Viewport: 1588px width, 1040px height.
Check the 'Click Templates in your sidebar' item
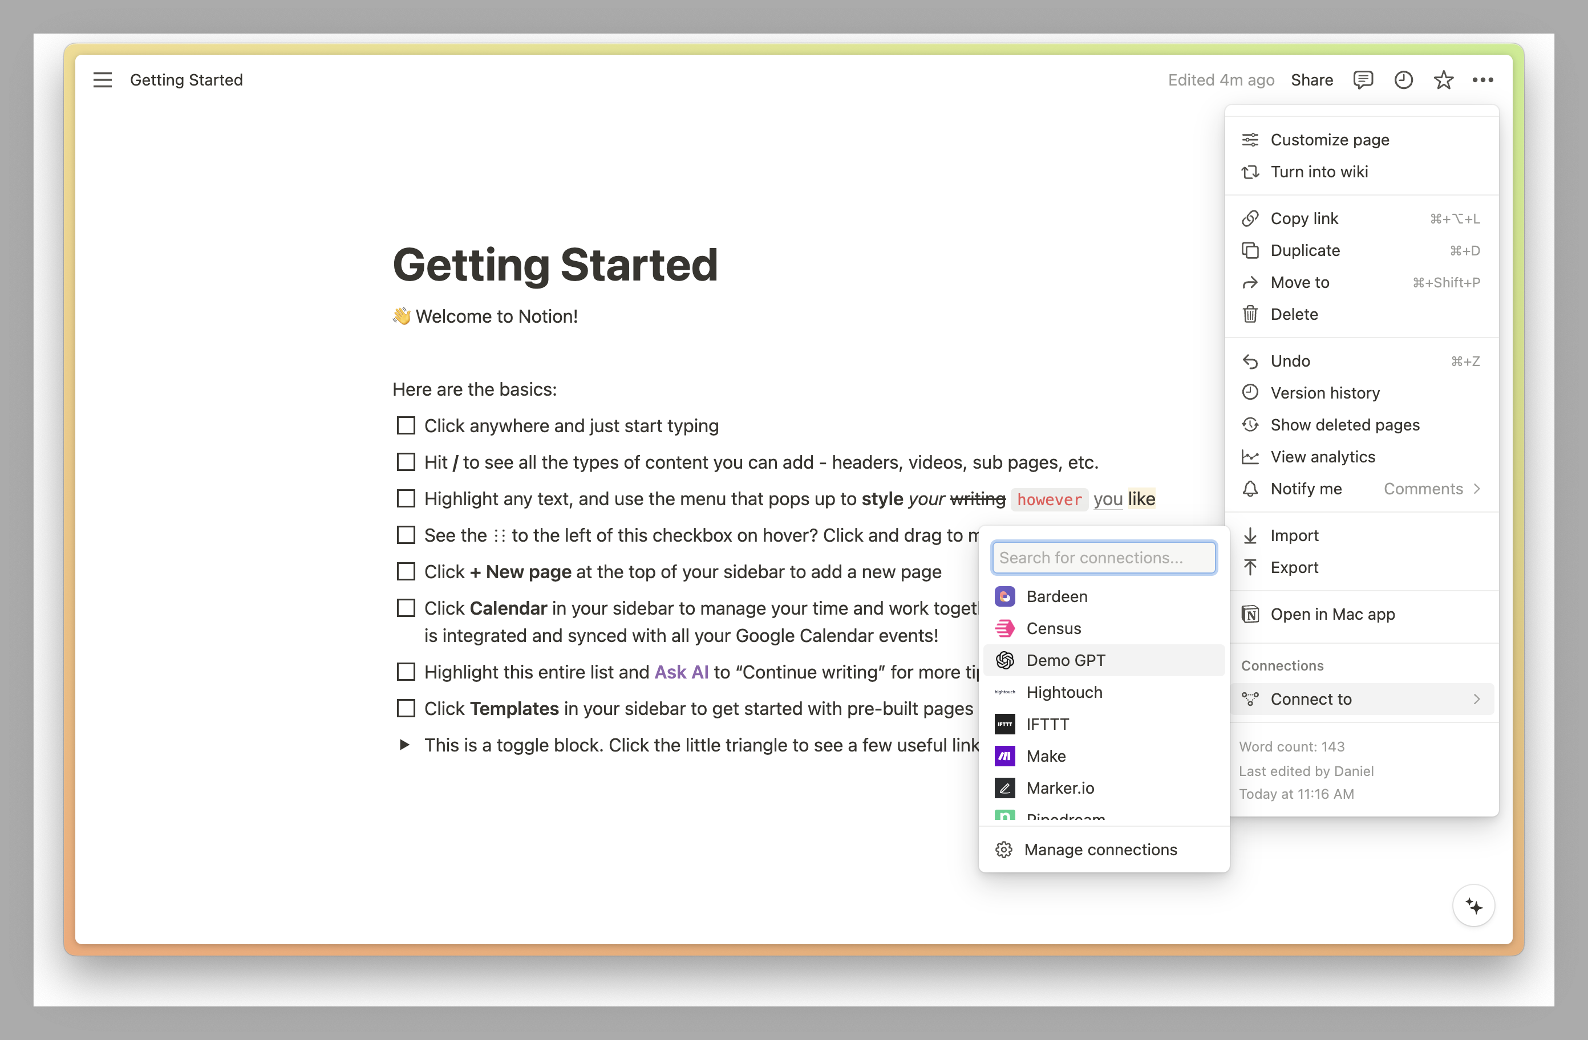406,709
